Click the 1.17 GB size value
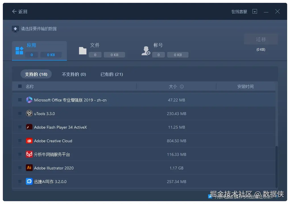290x204 pixels. (177, 168)
